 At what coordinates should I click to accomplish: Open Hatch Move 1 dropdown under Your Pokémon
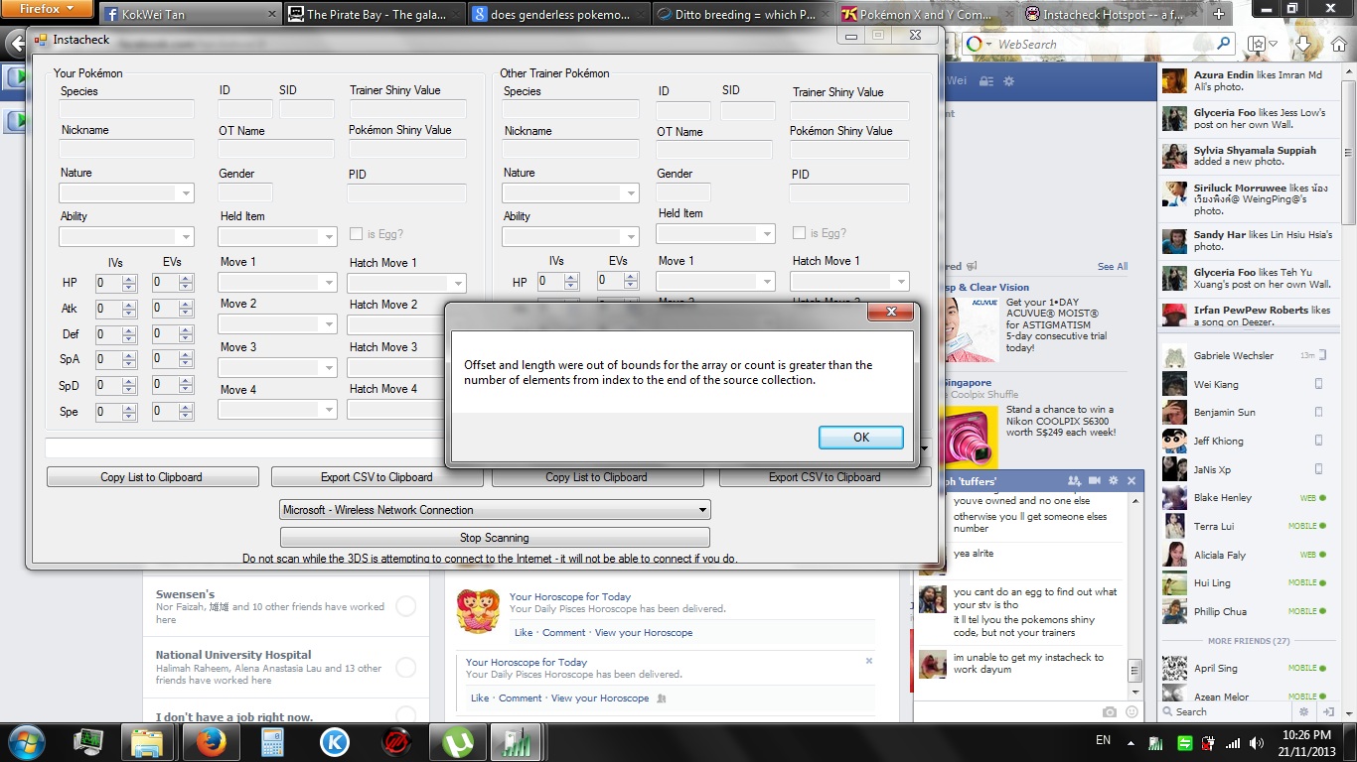click(457, 283)
